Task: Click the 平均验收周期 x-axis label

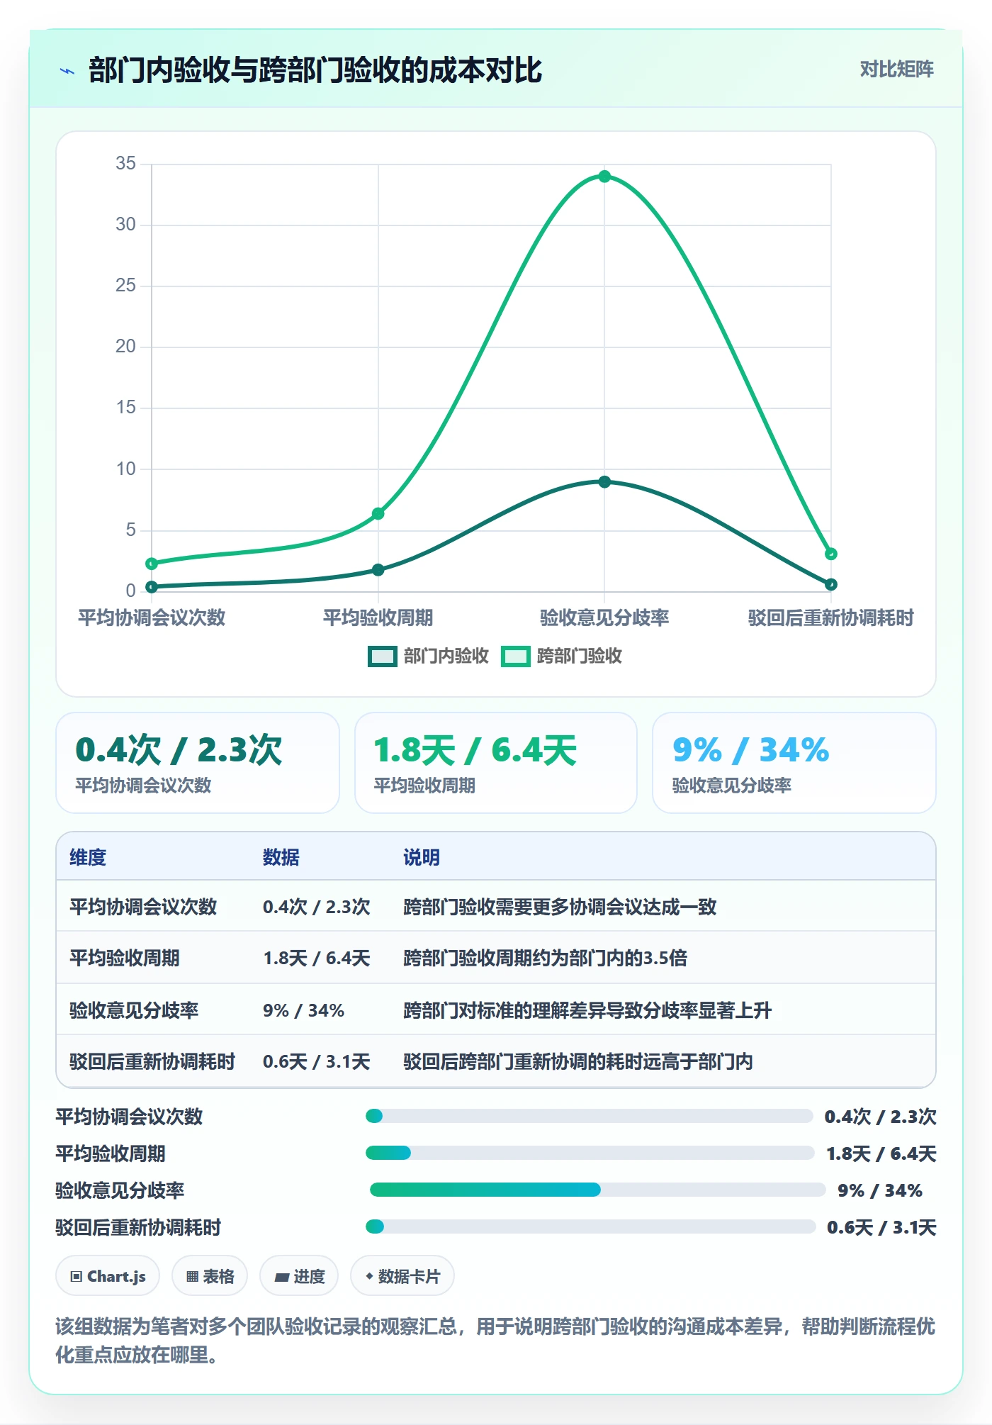Action: pyautogui.click(x=378, y=617)
